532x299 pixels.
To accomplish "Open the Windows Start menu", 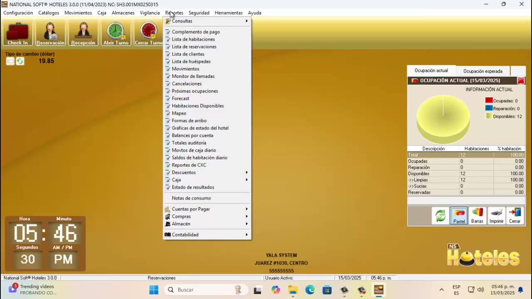I will click(154, 290).
